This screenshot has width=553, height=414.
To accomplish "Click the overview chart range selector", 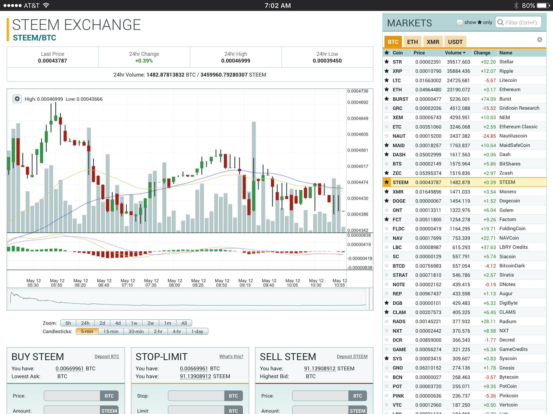I will [x=190, y=299].
